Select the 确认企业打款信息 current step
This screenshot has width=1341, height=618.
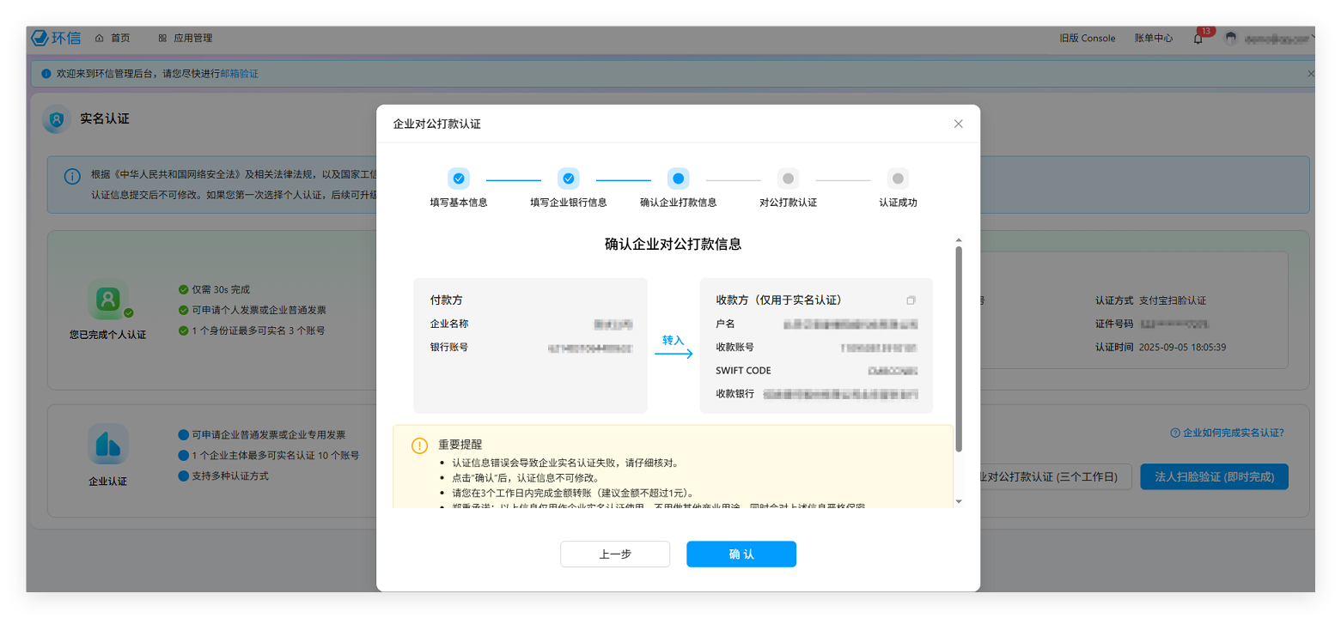coord(679,179)
